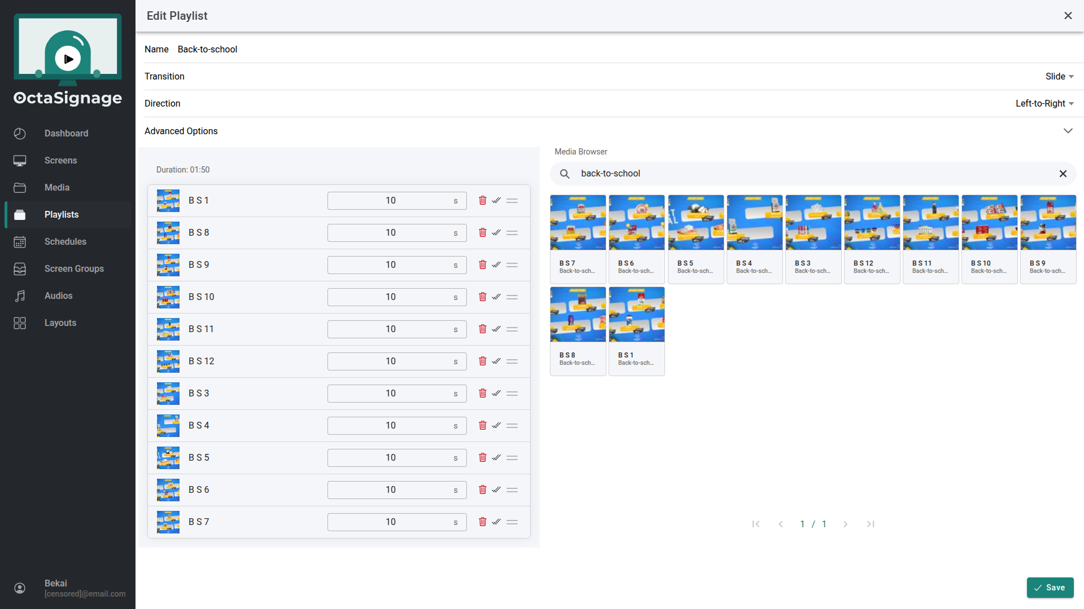Delete the B S 1 playlist item
Screen dimensions: 1084x609
pyautogui.click(x=482, y=200)
